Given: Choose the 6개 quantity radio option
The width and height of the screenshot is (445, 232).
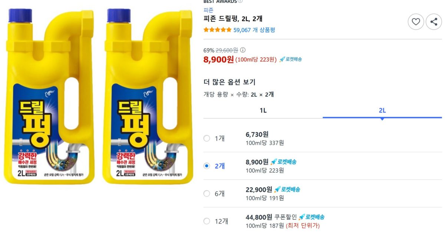Looking at the screenshot, I should pos(207,193).
